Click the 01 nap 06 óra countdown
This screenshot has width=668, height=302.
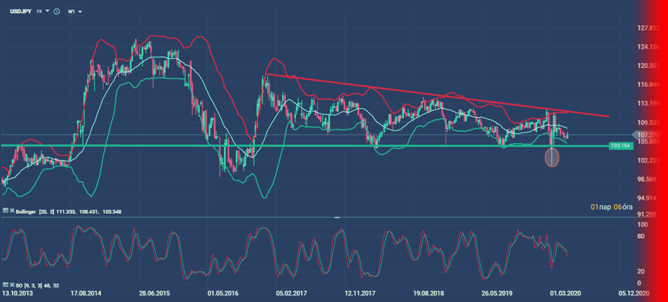pyautogui.click(x=611, y=208)
